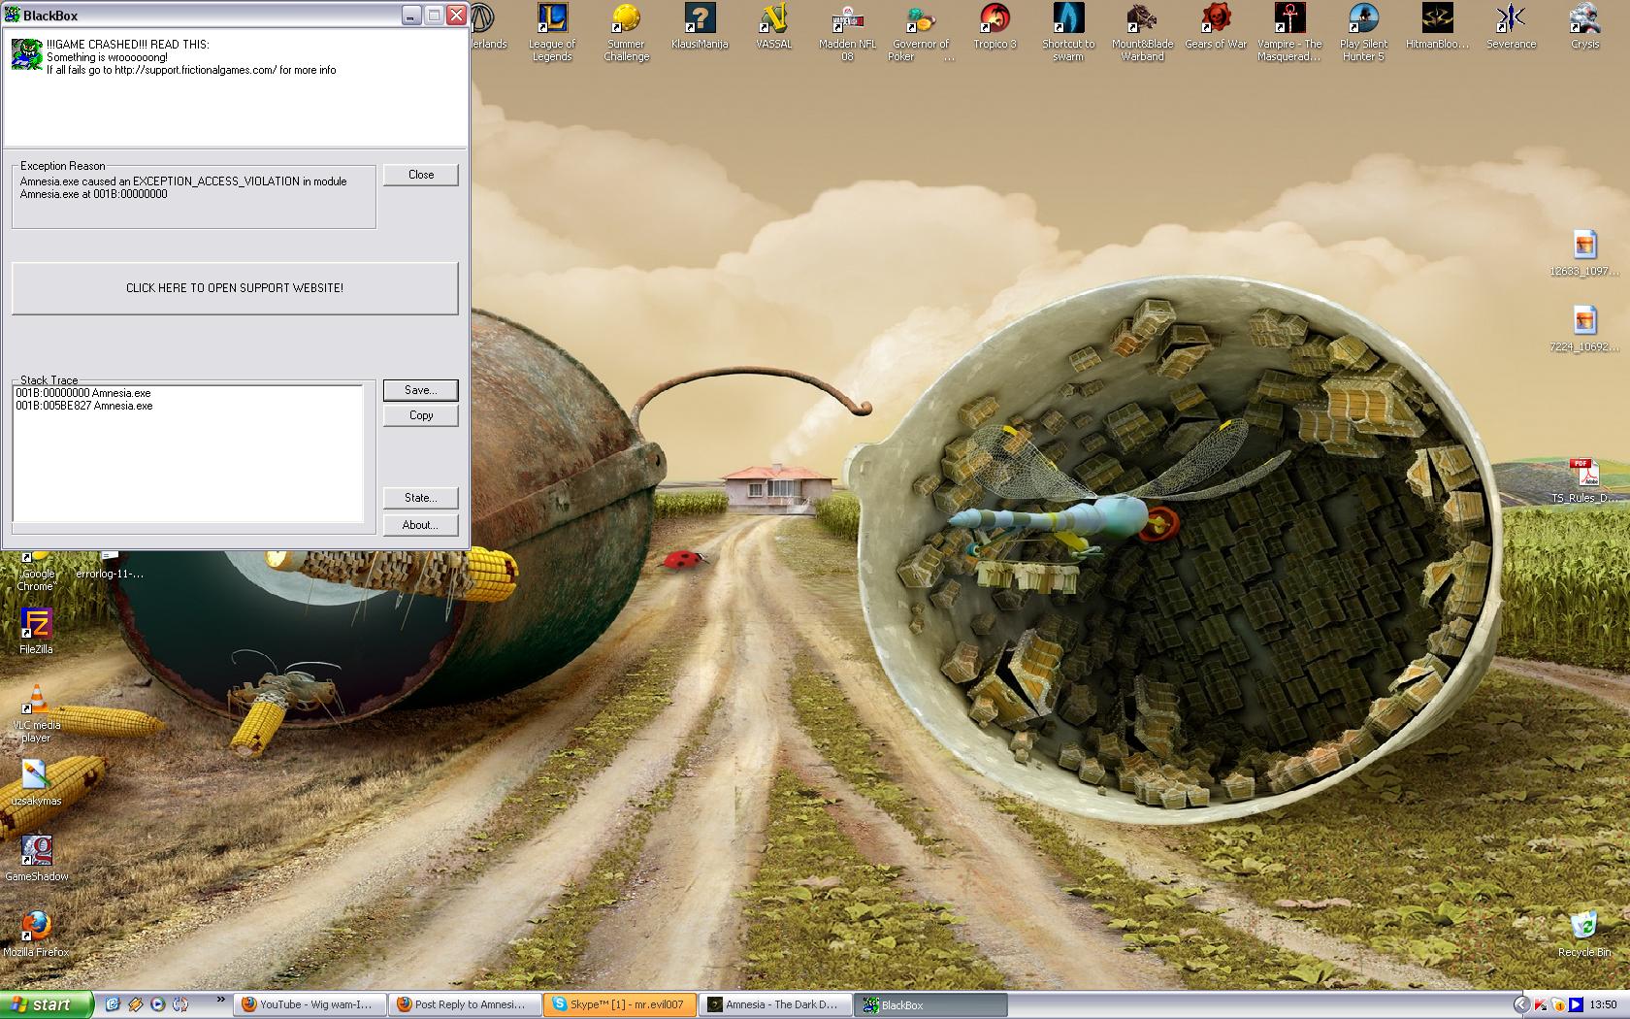The width and height of the screenshot is (1630, 1019).
Task: Open the FileZilla desktop icon
Action: tap(36, 624)
